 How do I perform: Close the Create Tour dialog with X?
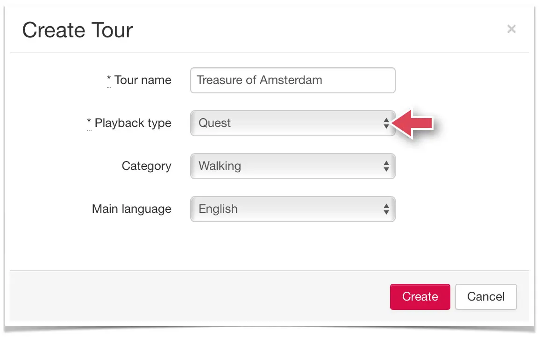point(511,29)
